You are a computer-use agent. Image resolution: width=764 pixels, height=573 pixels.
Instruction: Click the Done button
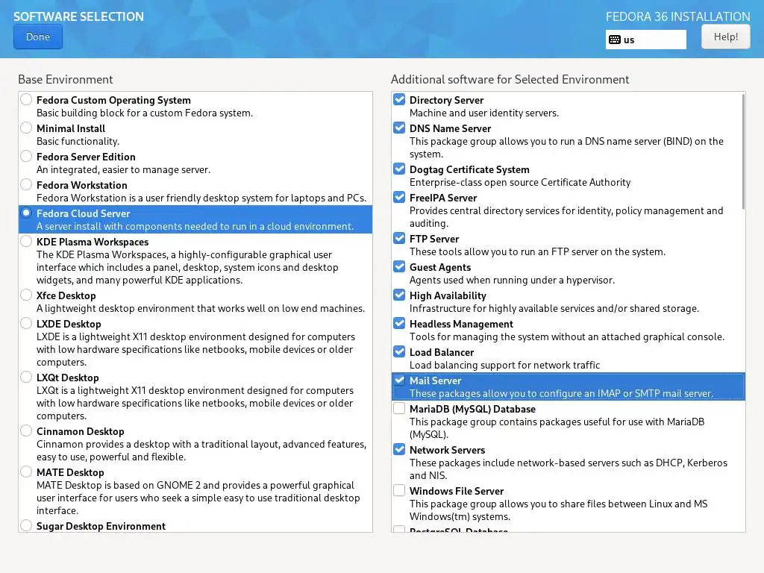(38, 37)
